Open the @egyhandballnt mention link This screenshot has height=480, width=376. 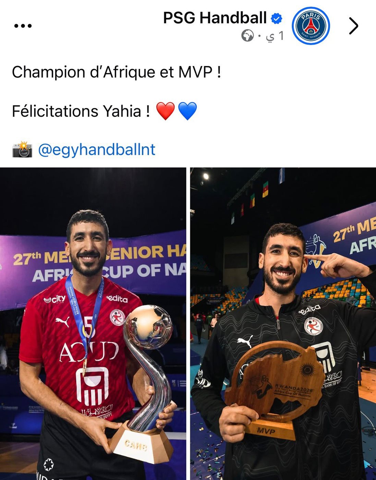tap(97, 149)
